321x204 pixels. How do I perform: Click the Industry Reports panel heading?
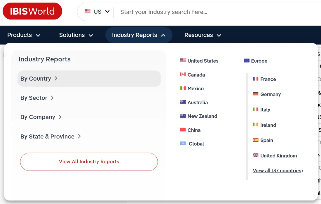(x=45, y=59)
